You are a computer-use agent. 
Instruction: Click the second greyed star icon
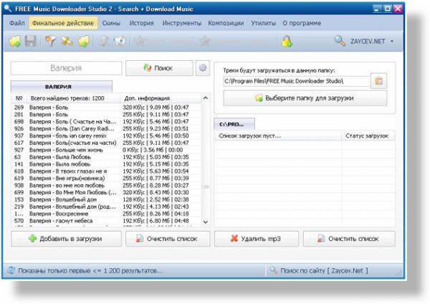(x=204, y=42)
